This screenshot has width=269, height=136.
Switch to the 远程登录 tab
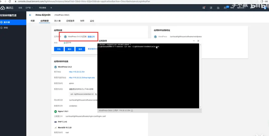tap(70, 21)
